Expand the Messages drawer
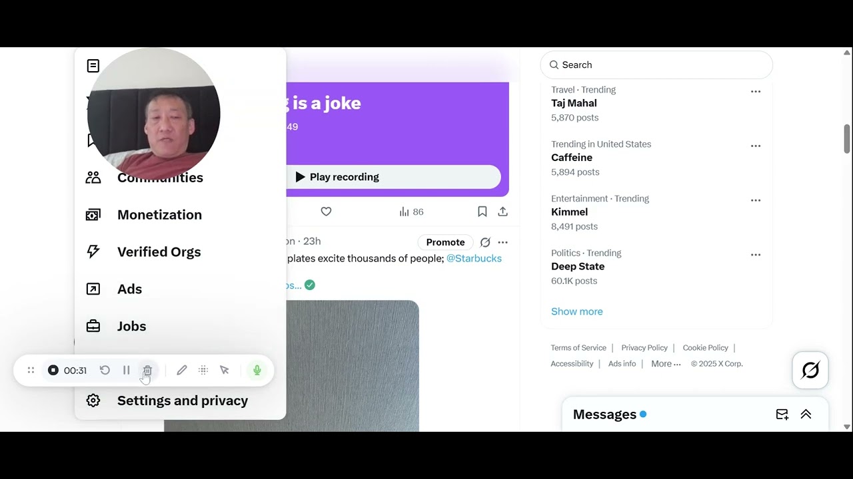The height and width of the screenshot is (479, 853). click(x=806, y=414)
